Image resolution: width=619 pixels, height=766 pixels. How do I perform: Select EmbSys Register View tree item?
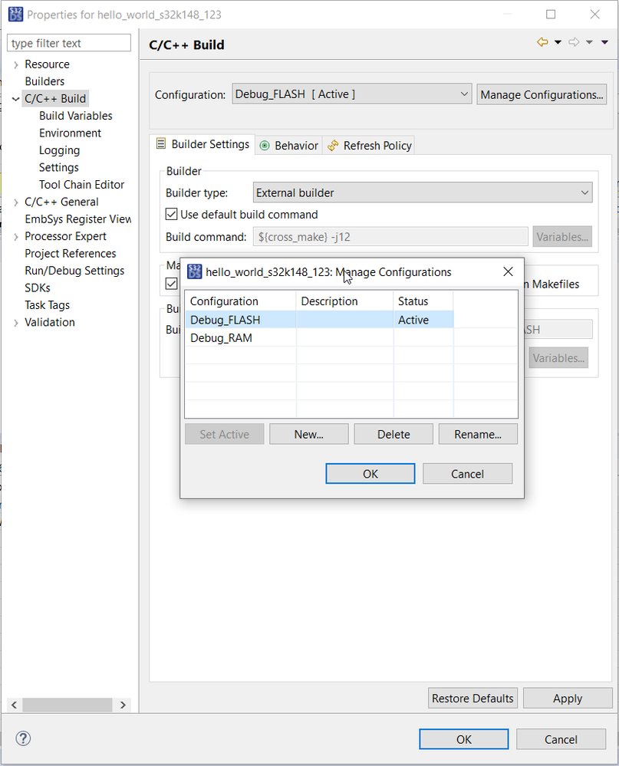[77, 219]
